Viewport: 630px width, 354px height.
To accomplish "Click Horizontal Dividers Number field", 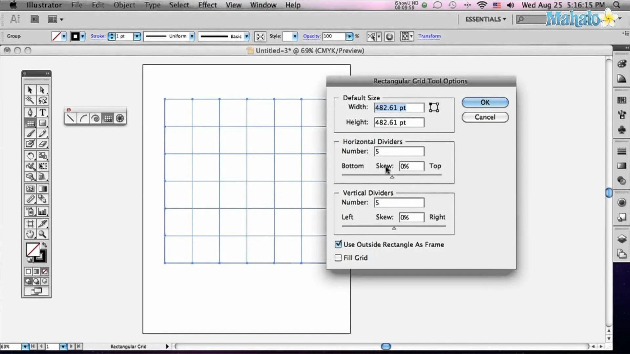I will (399, 151).
